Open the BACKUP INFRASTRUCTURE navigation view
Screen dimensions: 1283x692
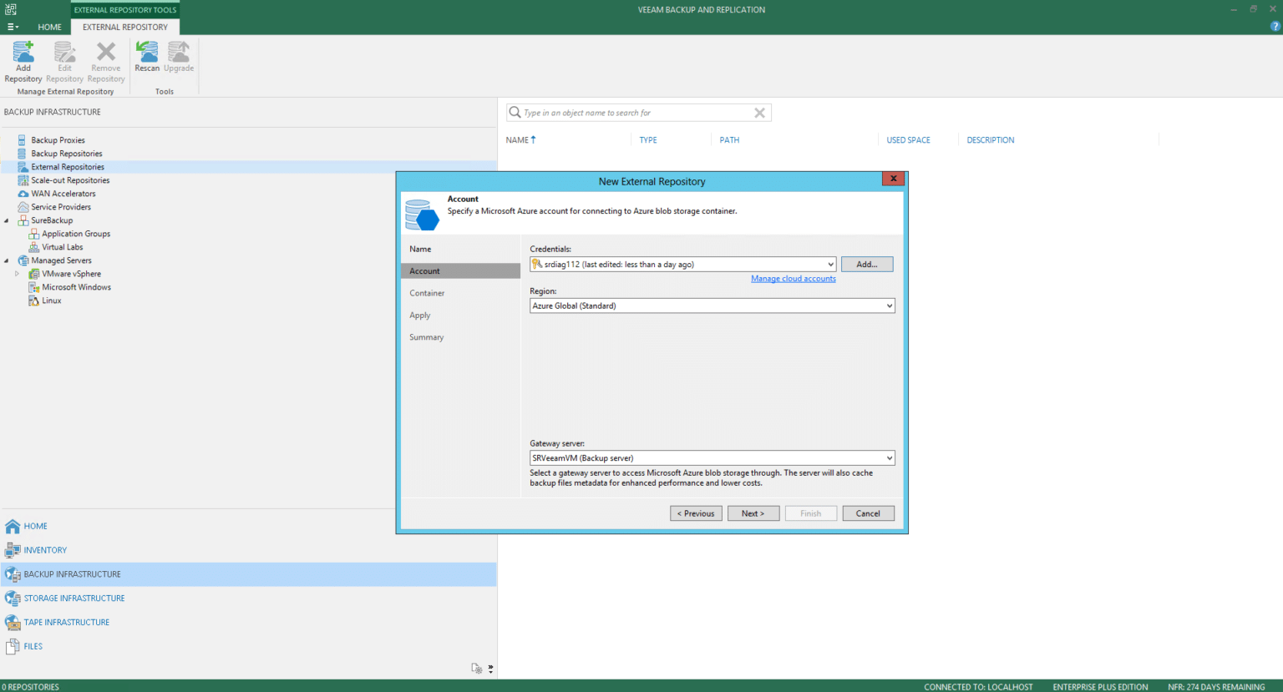248,574
